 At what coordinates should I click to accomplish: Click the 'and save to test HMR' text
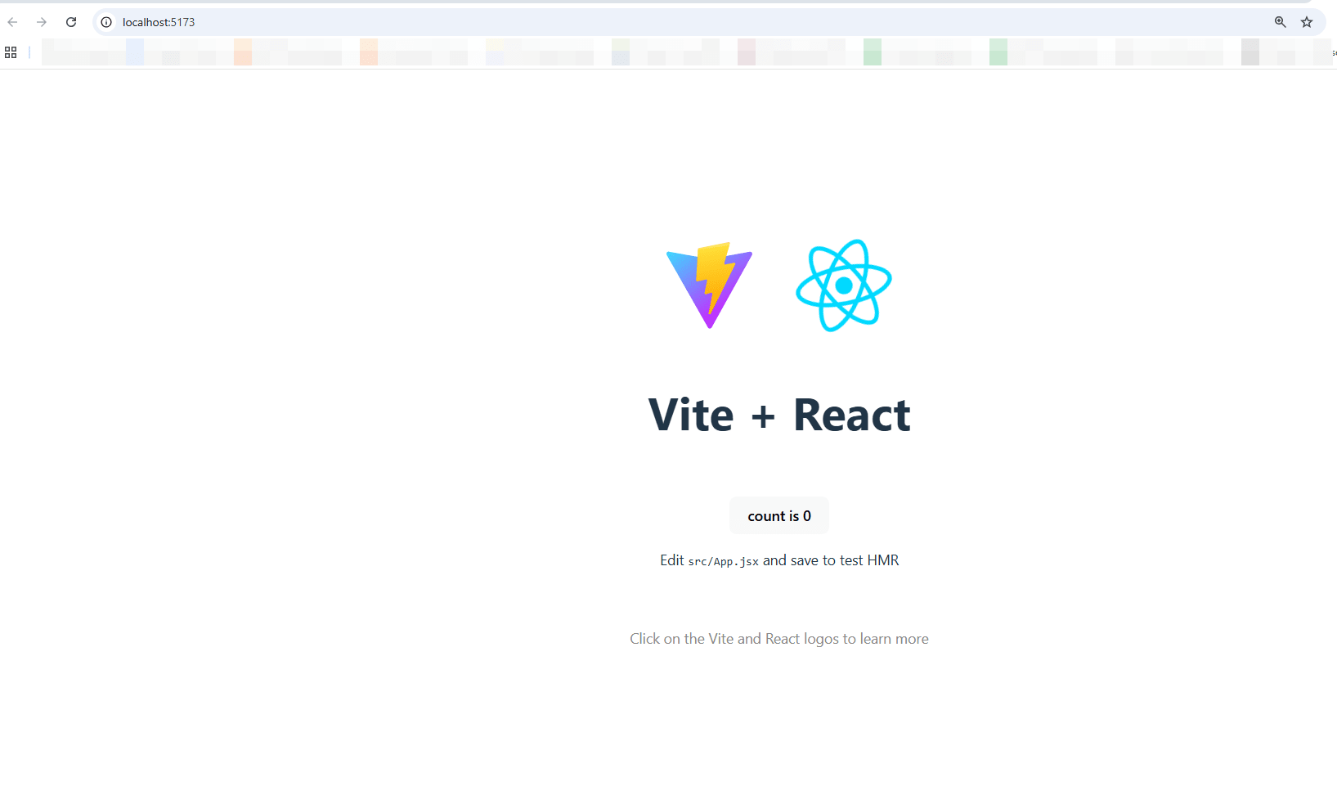pos(831,560)
